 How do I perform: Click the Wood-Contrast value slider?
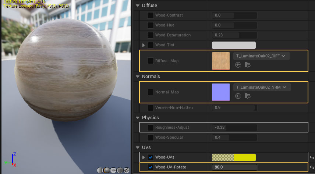point(234,15)
